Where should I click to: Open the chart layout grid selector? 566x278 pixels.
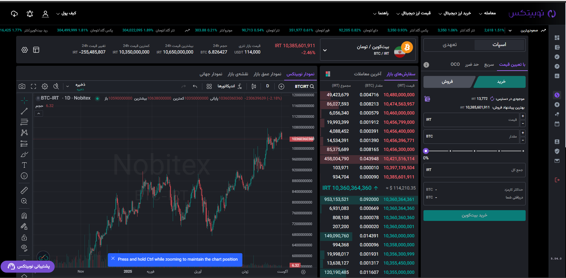coord(209,86)
